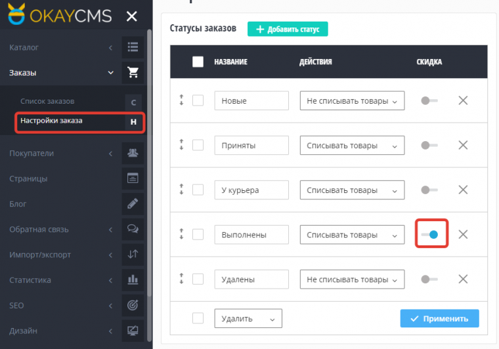Click the Блог pencil icon

click(133, 204)
